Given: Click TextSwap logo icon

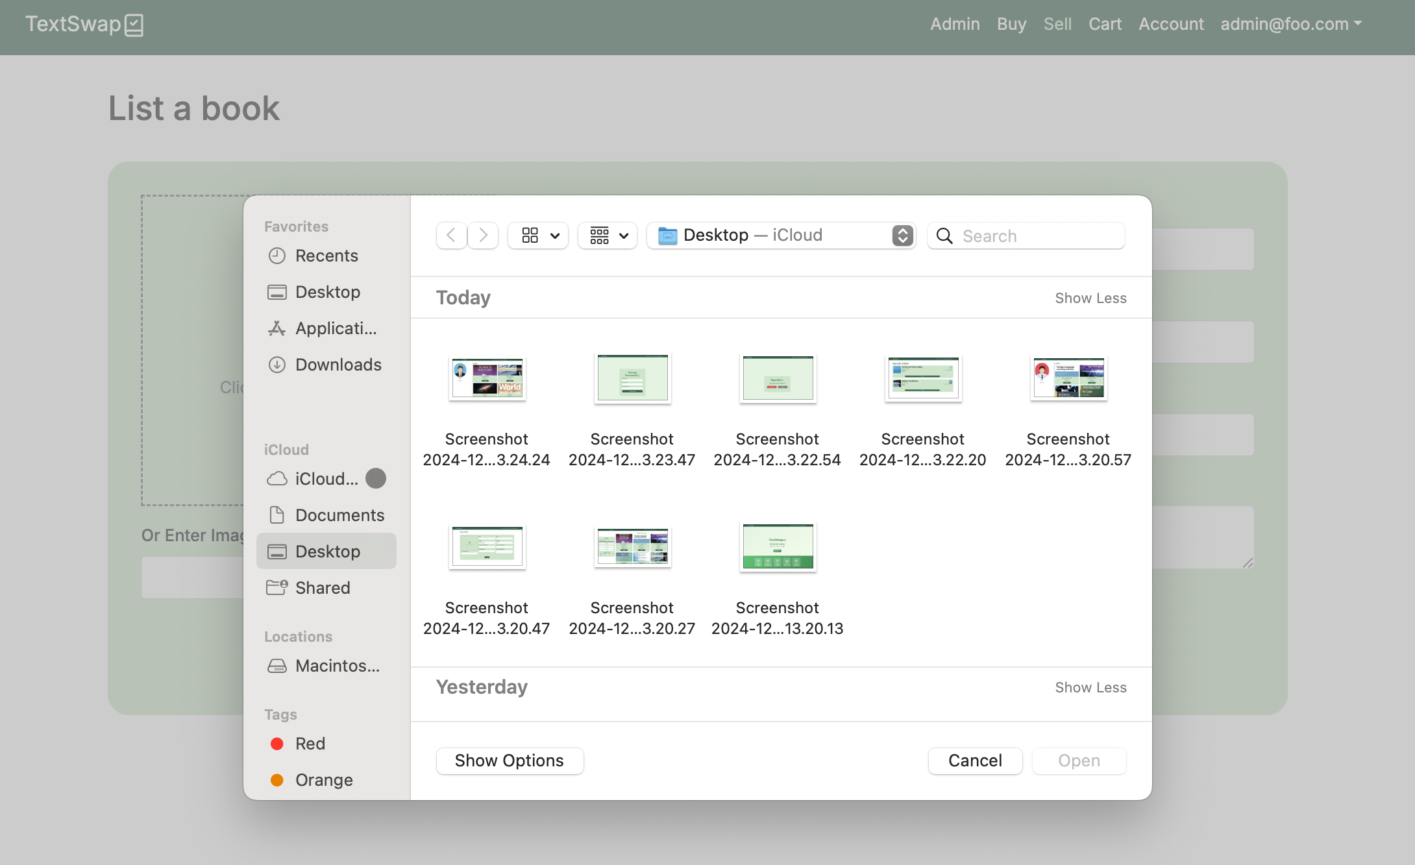Looking at the screenshot, I should click(134, 25).
